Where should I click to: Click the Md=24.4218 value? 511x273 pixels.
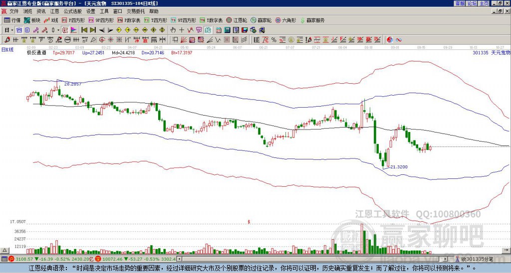pos(123,53)
